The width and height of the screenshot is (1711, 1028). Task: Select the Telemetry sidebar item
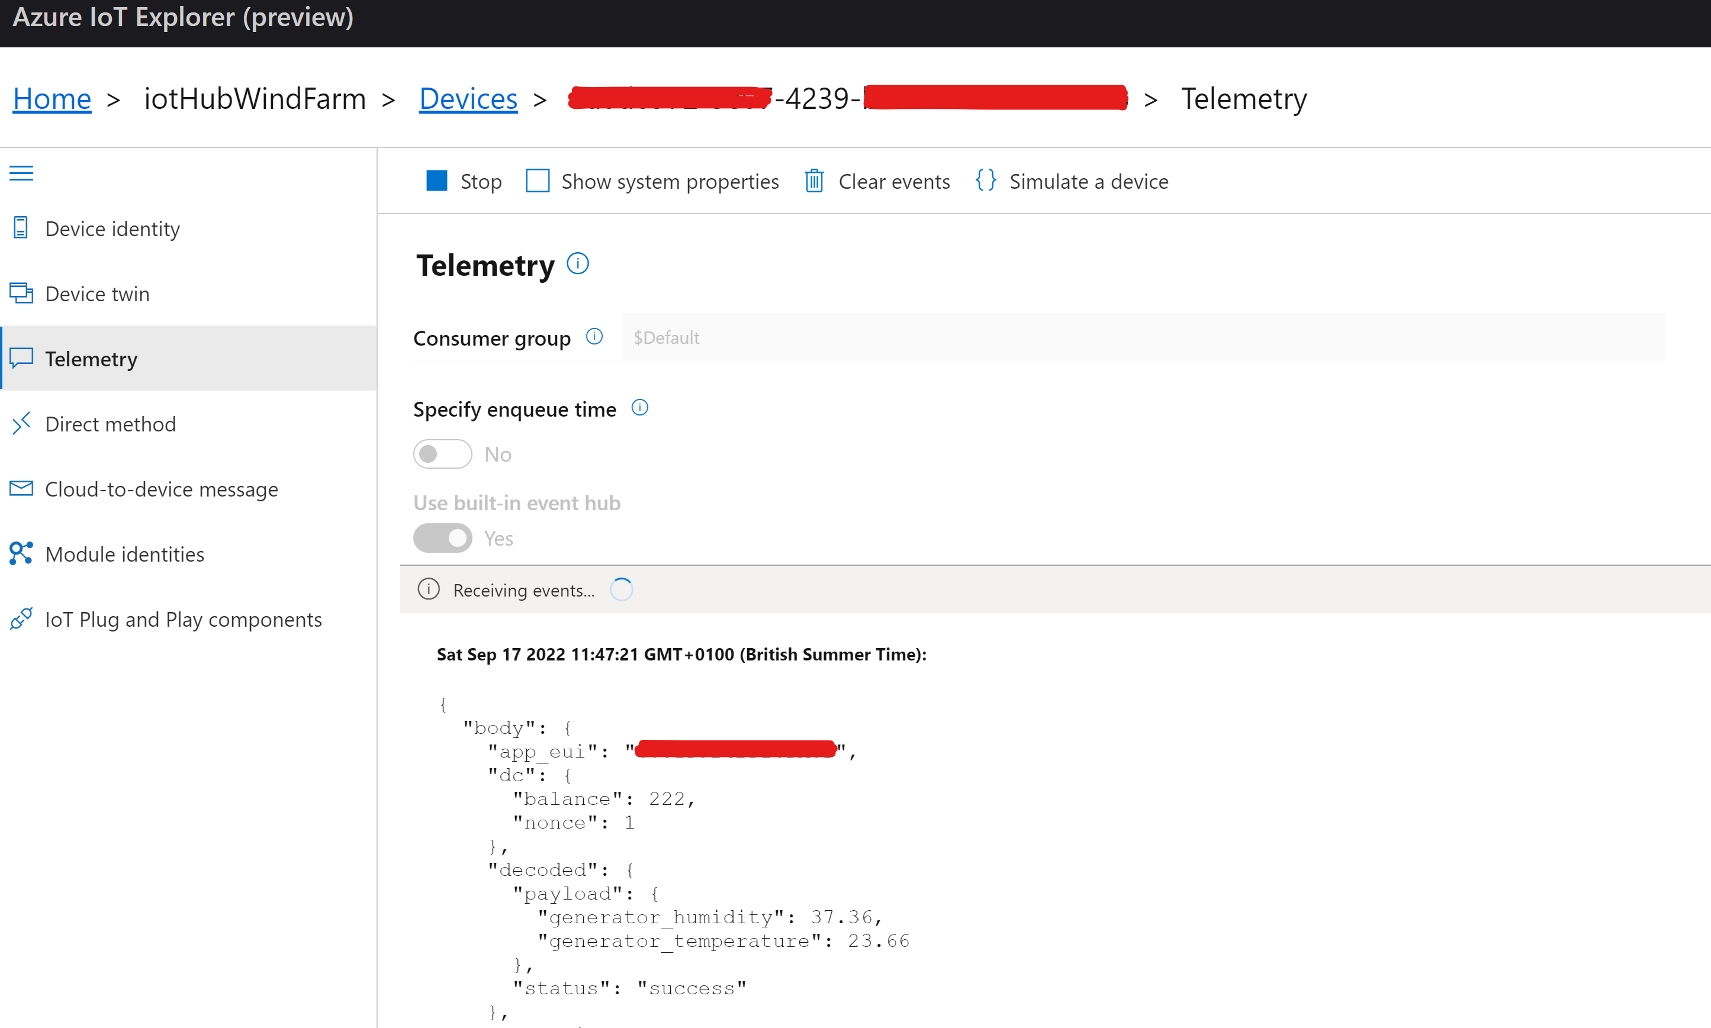coord(92,359)
